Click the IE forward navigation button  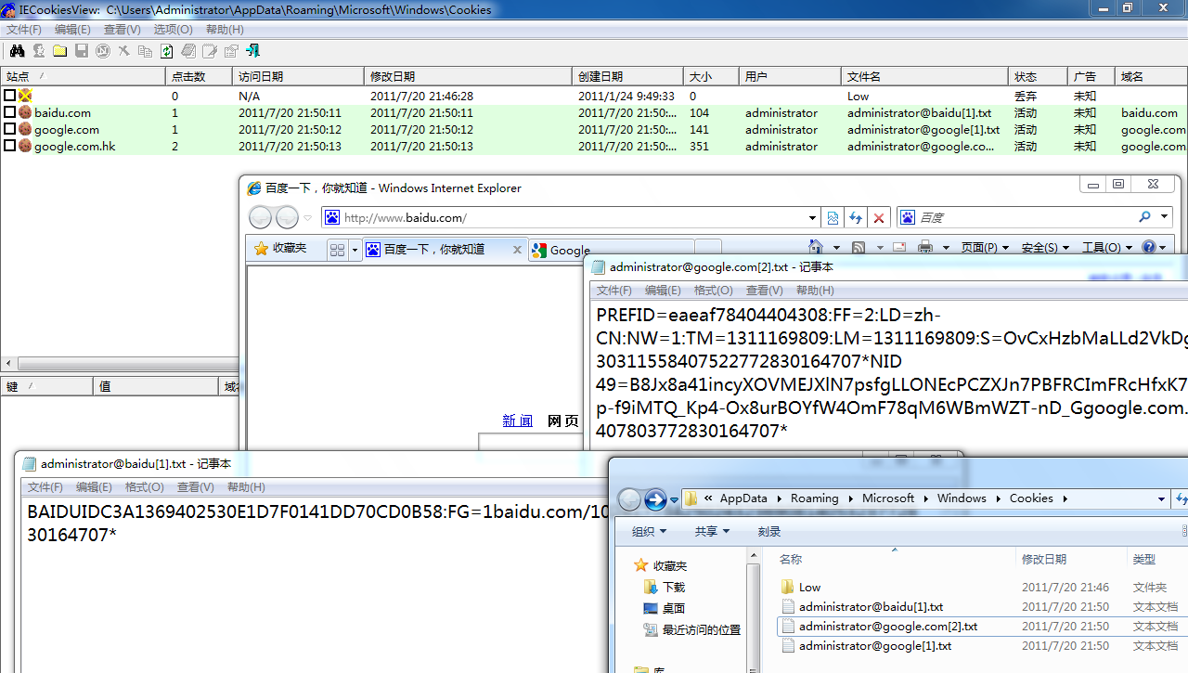[x=288, y=218]
